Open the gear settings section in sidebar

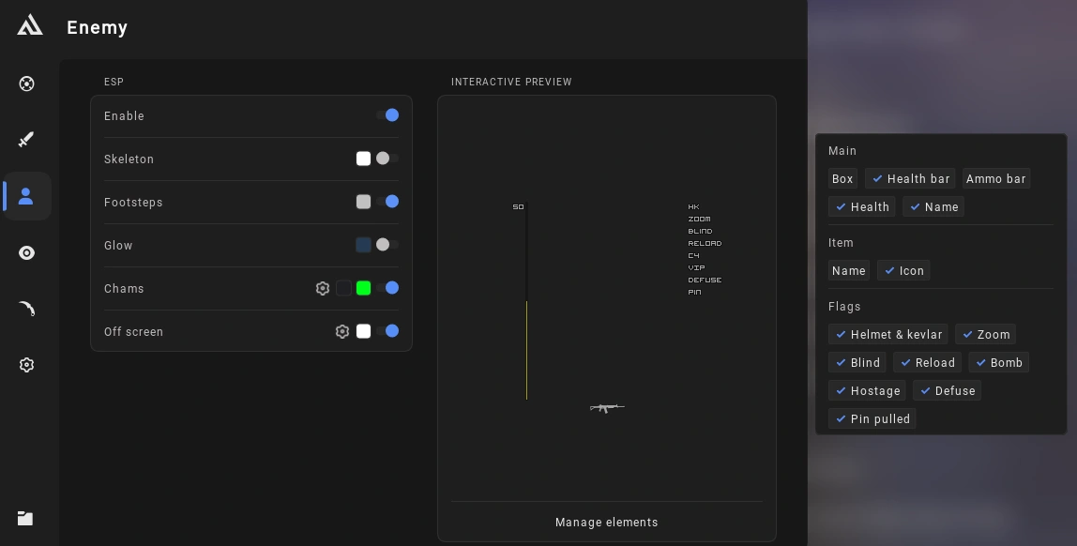click(27, 365)
